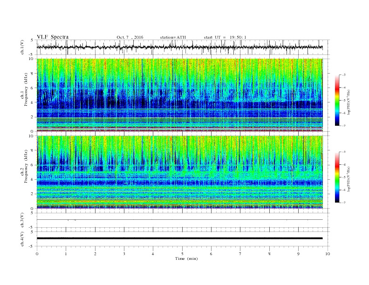Click time axis tick label 8
The image size is (369, 285).
point(269,254)
